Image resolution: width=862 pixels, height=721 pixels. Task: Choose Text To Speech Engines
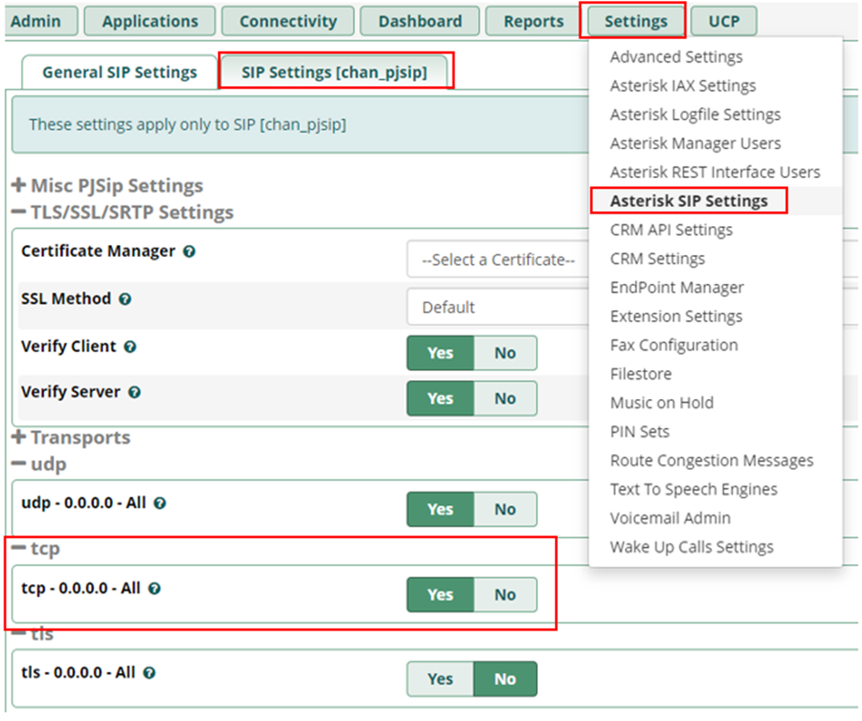pyautogui.click(x=694, y=489)
